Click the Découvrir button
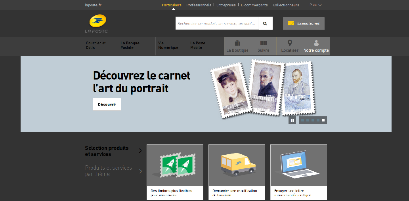Screen dimensions: 409x201 tap(107, 104)
